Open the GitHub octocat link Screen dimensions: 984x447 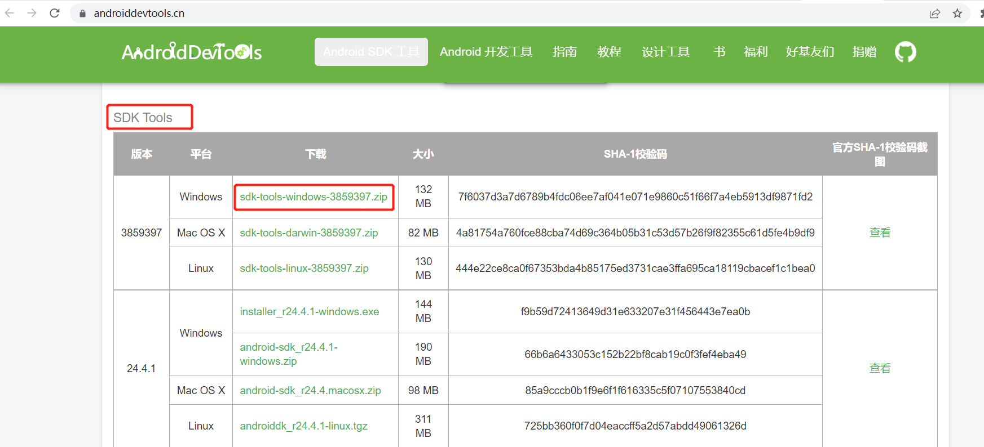click(x=906, y=52)
